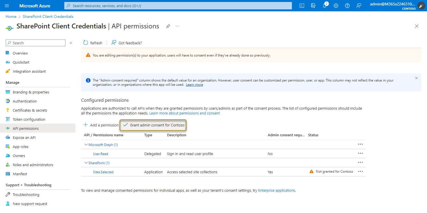The width and height of the screenshot is (427, 213).
Task: Open the User.Read permission details
Action: 100,154
